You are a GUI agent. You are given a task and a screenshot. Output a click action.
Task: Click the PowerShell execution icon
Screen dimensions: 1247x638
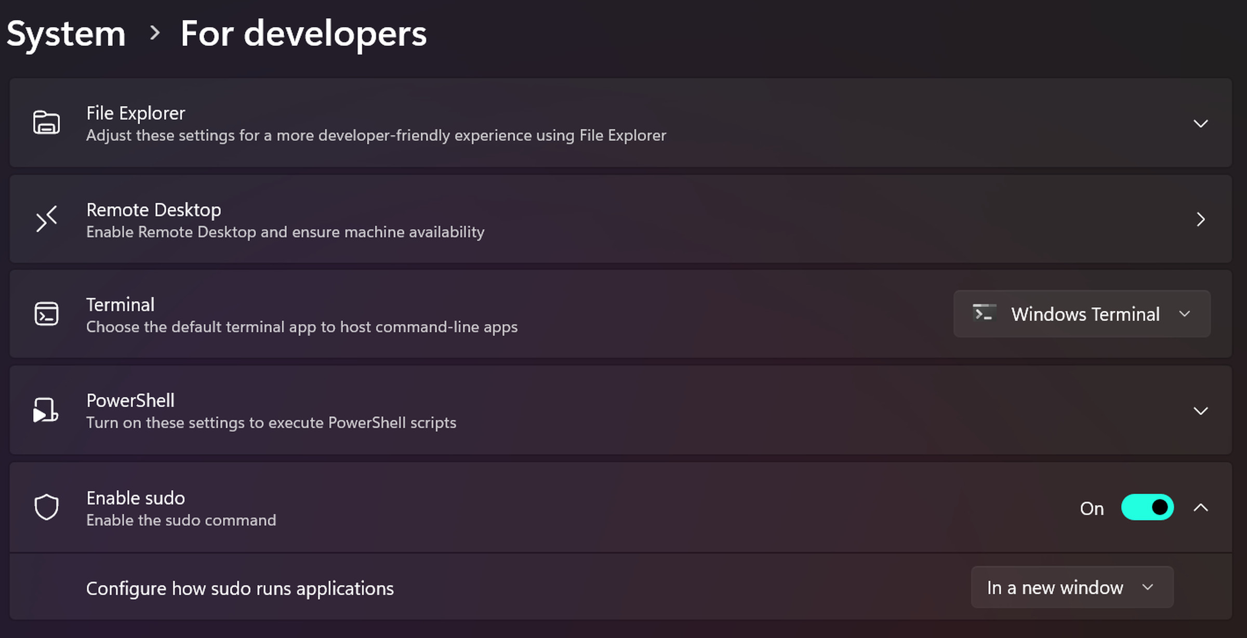pyautogui.click(x=46, y=410)
